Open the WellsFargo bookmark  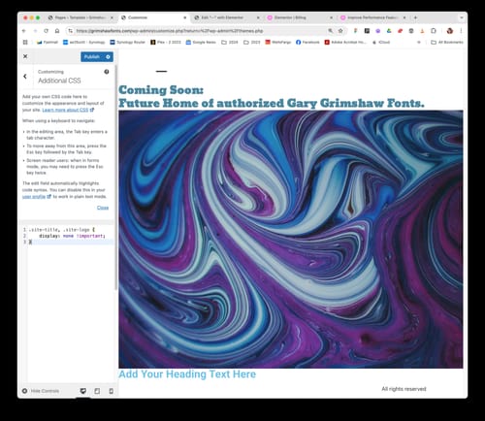click(278, 42)
